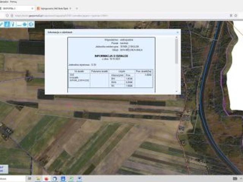243x182 pixels.
Task: Click the dialog scrollbar up arrow
Action: [x=176, y=37]
